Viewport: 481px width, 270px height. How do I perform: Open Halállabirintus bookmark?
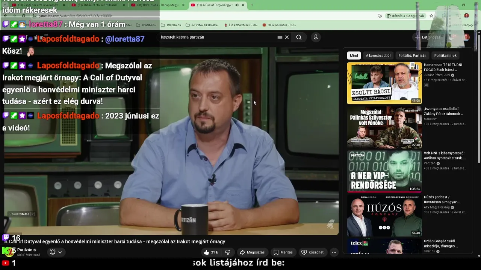point(279,25)
